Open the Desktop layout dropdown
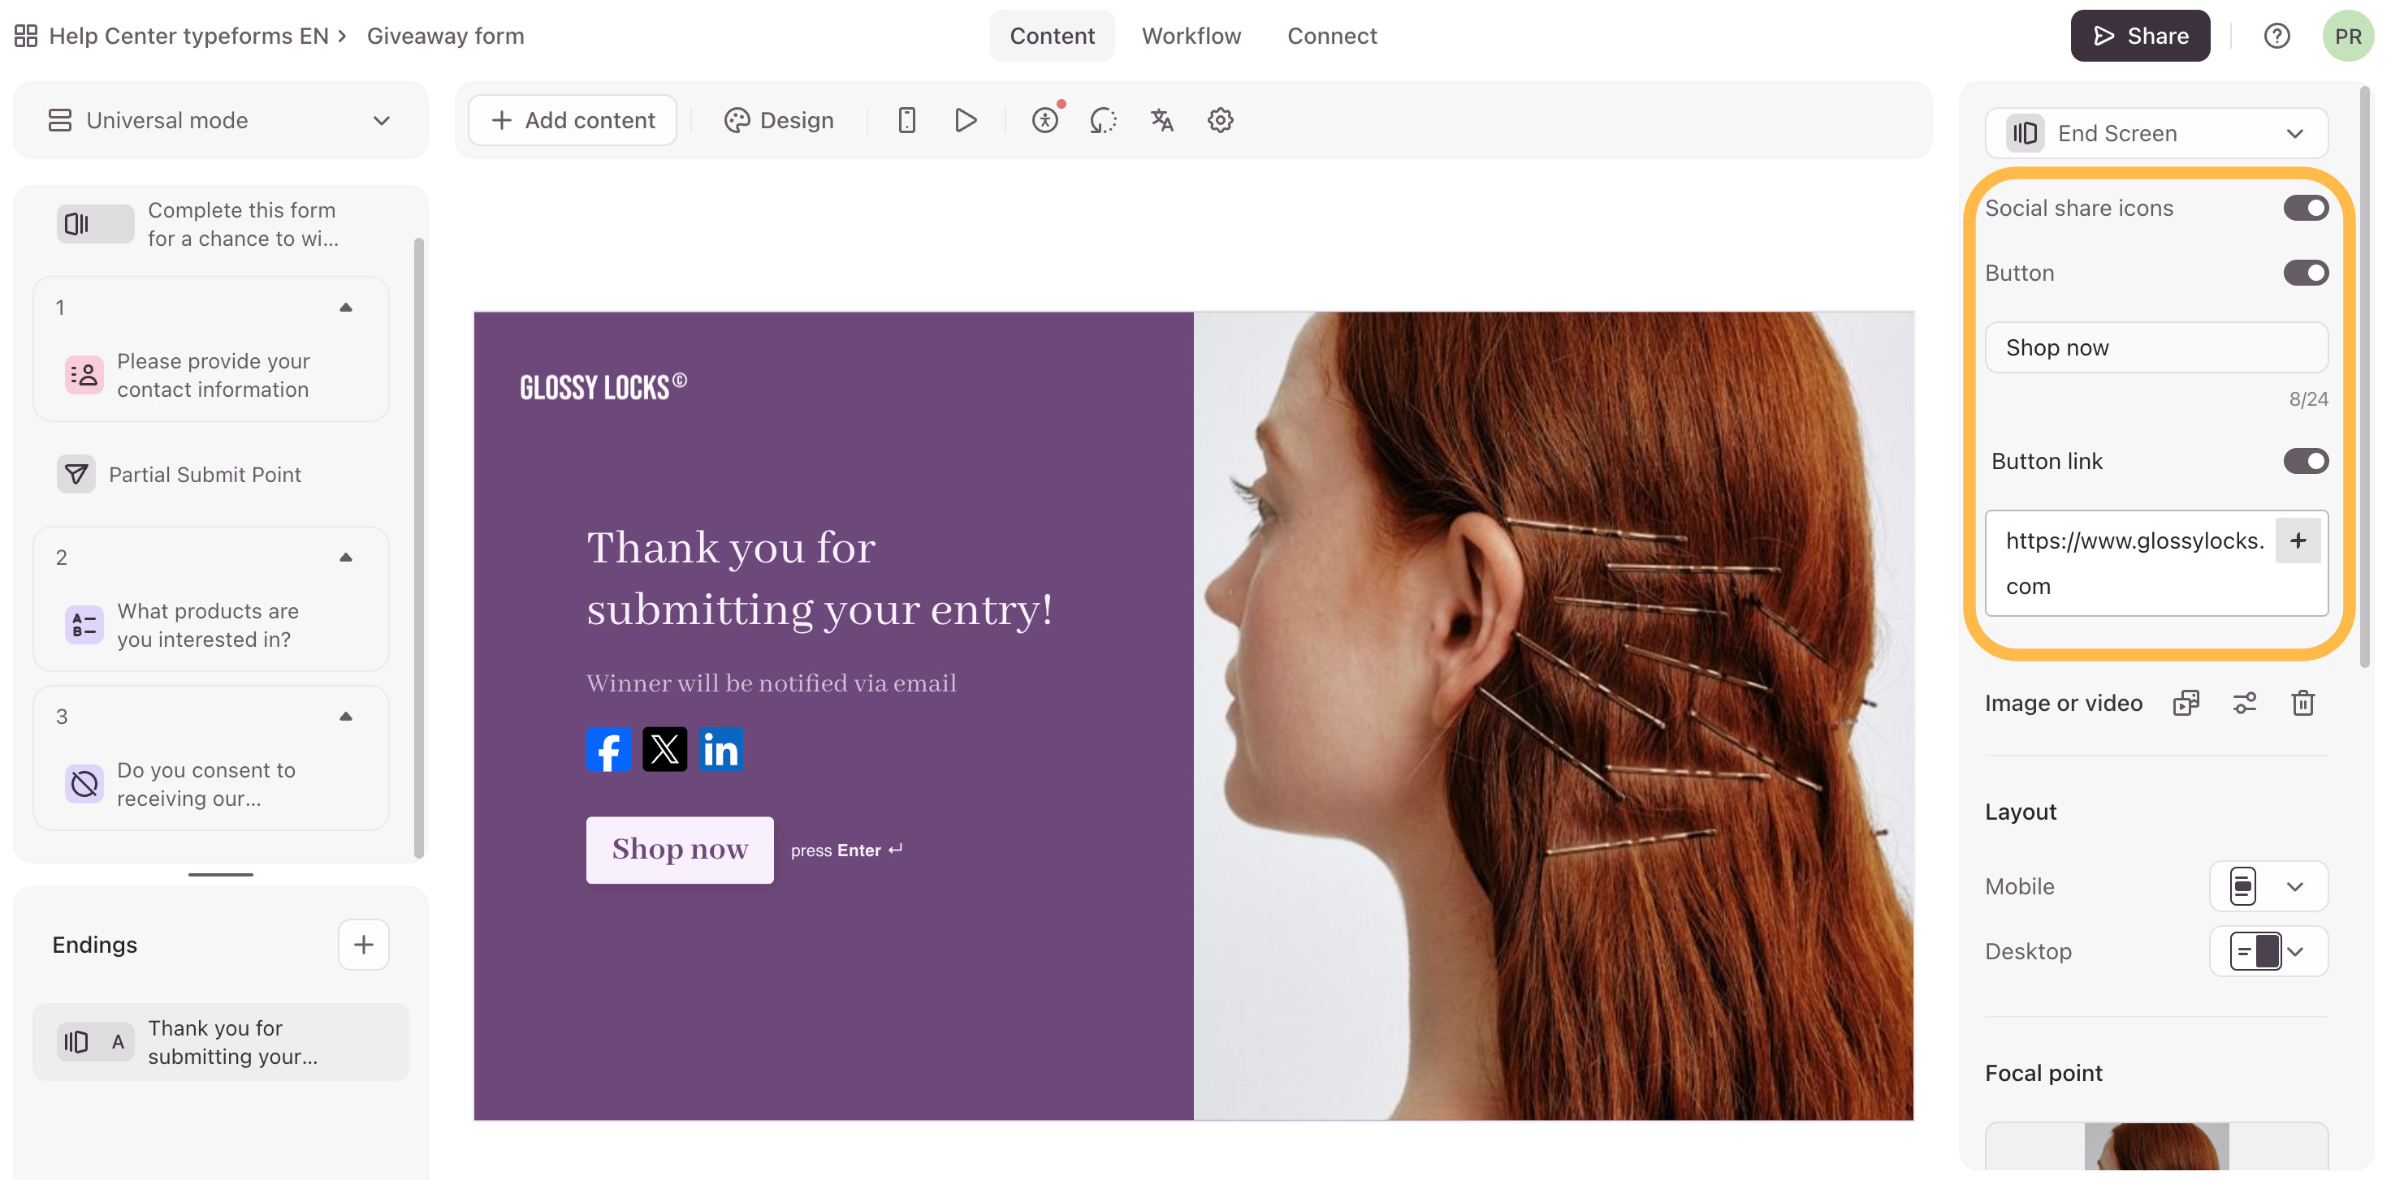The width and height of the screenshot is (2391, 1180). click(2268, 951)
